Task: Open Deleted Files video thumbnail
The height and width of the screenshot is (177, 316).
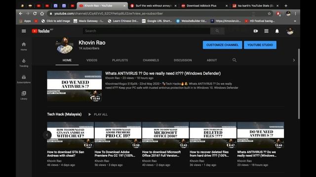Action: (x=213, y=135)
